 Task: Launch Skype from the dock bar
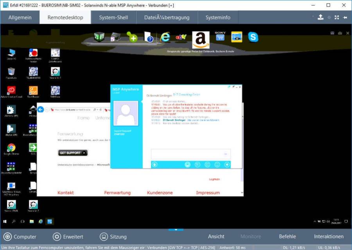click(253, 37)
